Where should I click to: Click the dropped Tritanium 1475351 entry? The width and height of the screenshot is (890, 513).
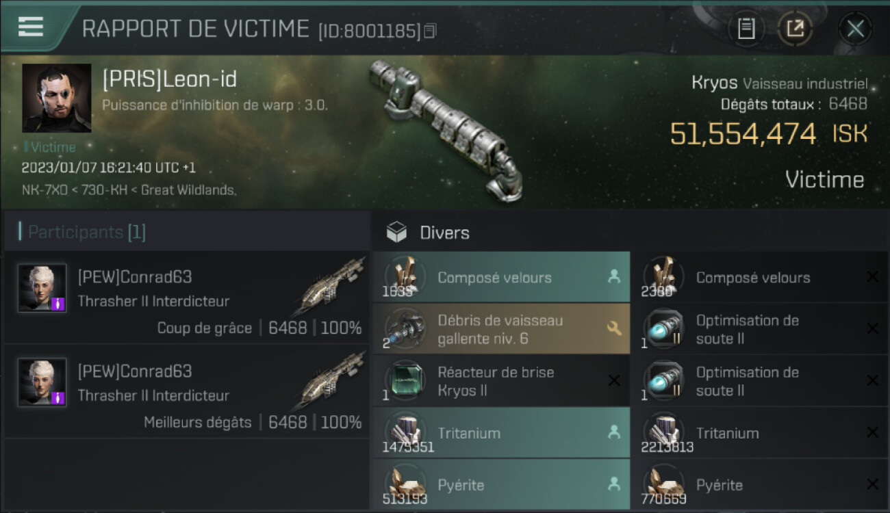pyautogui.click(x=501, y=433)
